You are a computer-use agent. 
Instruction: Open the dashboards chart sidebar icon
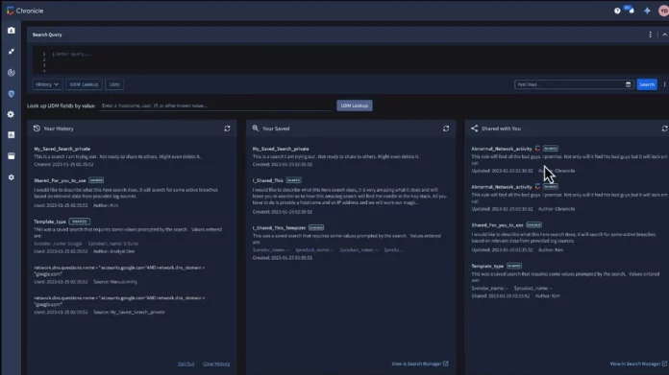point(12,135)
